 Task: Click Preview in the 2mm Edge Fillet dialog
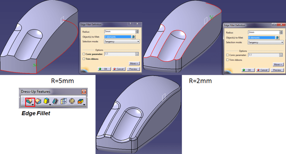277,70
